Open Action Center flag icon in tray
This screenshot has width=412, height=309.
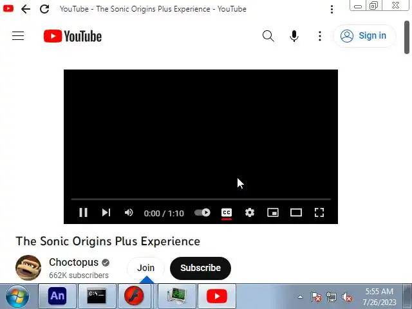pos(316,297)
